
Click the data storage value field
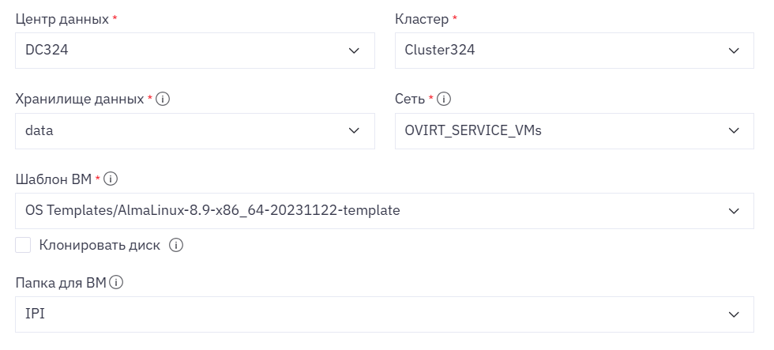[195, 131]
